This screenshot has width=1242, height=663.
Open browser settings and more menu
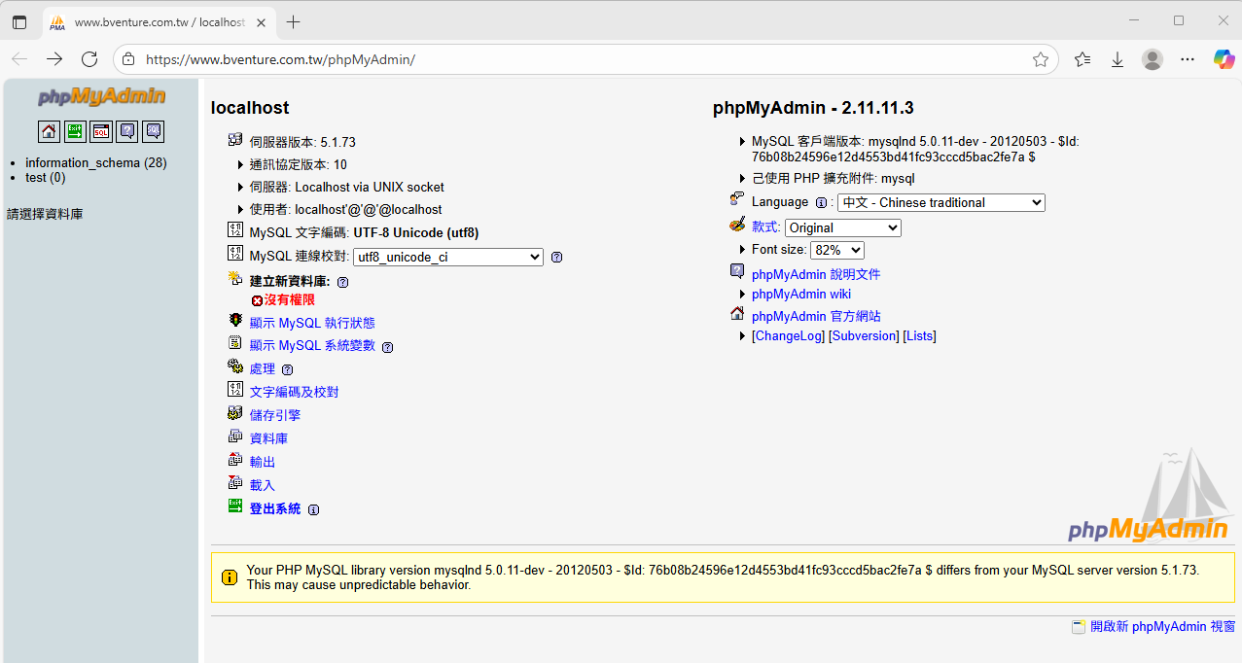[1188, 59]
